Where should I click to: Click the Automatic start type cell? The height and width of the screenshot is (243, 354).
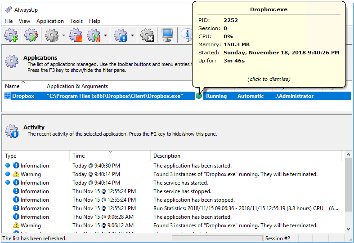251,96
